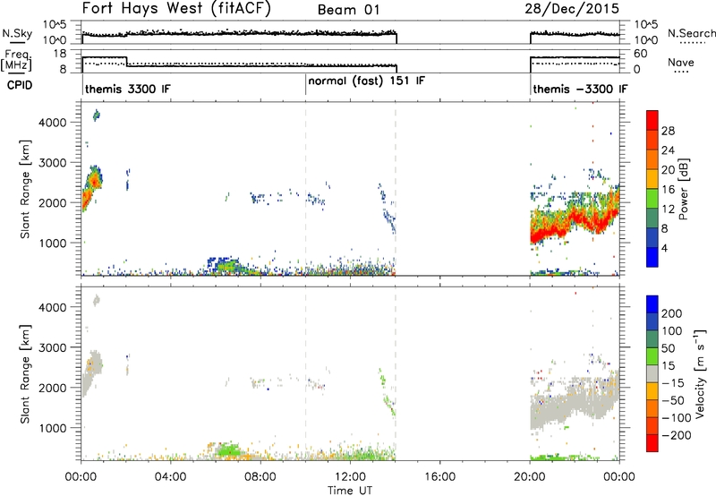Viewport: 716px width, 496px height.
Task: Click the 'N.Search' legend label
Action: click(691, 33)
